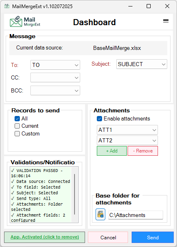Viewport: 177px width, 247px height.
Task: Click the app icon in title bar
Action: coord(7,6)
